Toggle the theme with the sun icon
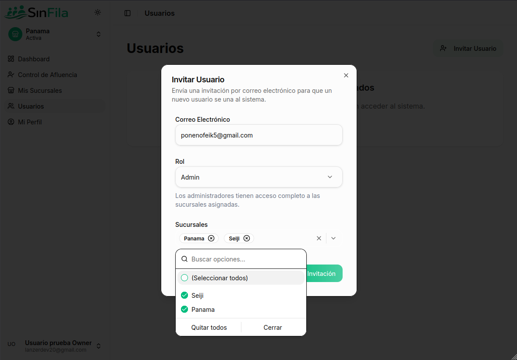Screen dimensions: 517x360 pyautogui.click(x=98, y=13)
